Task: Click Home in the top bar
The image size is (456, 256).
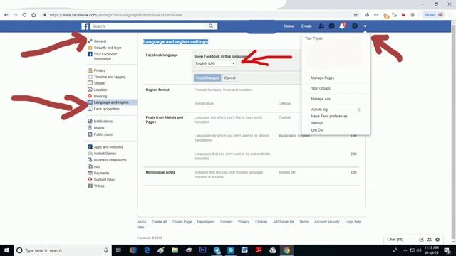Action: point(289,26)
